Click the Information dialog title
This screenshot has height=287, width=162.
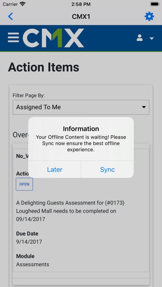81,129
